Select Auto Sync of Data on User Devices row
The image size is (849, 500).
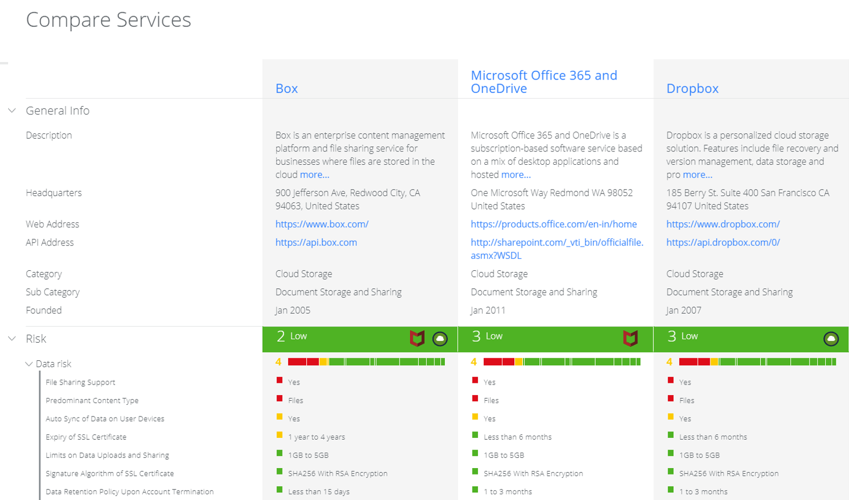105,419
